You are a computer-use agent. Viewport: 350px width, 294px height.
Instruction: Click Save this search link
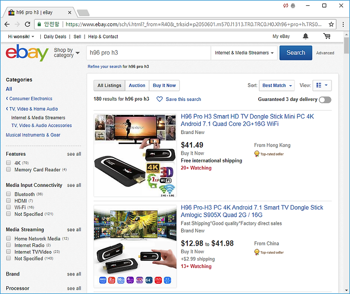183,99
